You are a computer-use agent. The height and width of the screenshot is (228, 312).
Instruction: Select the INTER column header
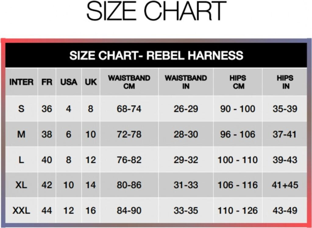(x=21, y=82)
